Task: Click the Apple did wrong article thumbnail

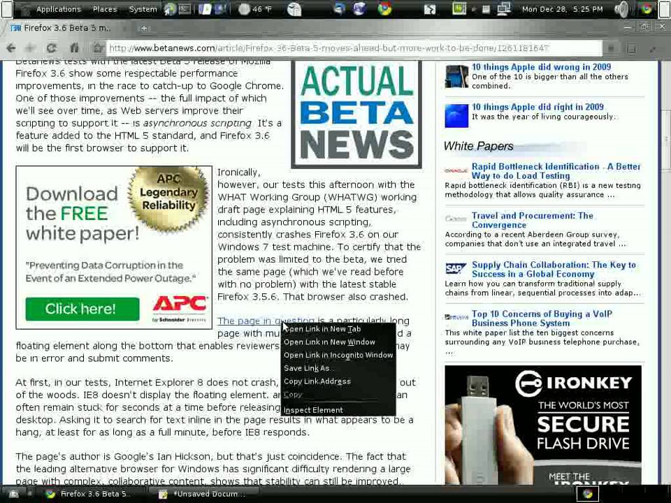Action: (456, 75)
